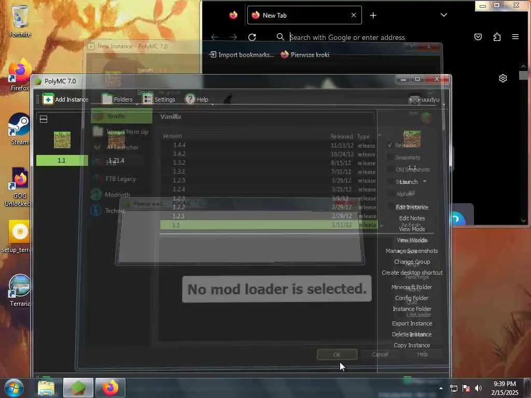Select the Vanilla source in New Instance dialog
The height and width of the screenshot is (398, 531).
tap(121, 116)
